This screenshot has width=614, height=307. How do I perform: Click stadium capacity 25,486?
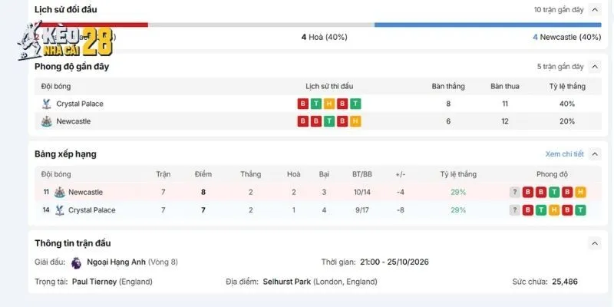[565, 282]
